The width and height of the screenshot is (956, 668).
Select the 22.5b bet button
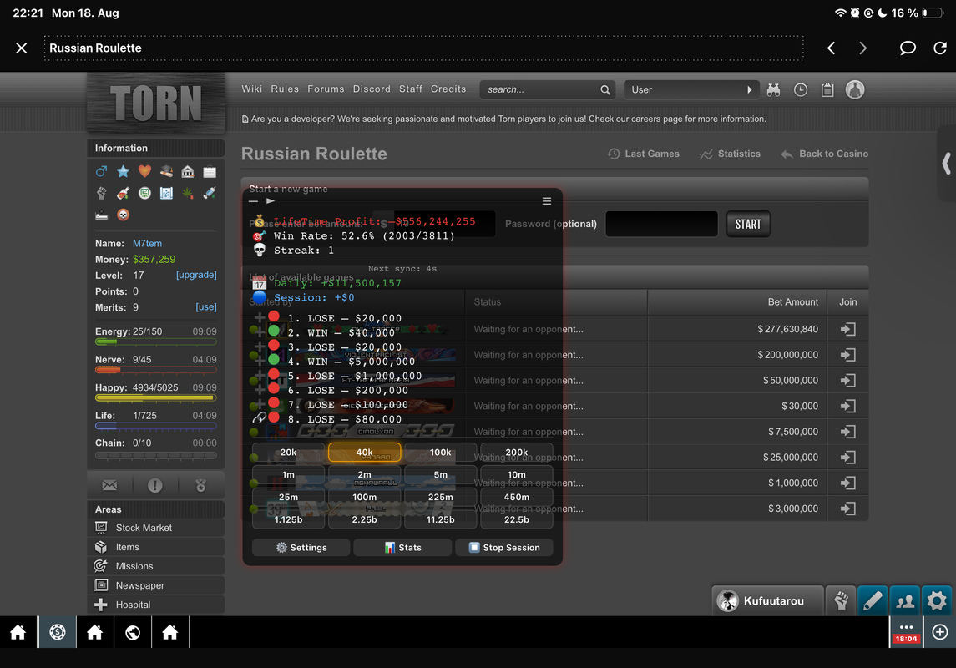coord(517,520)
